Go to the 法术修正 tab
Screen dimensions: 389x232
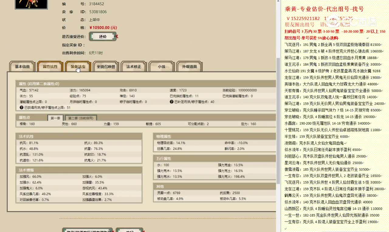[134, 67]
